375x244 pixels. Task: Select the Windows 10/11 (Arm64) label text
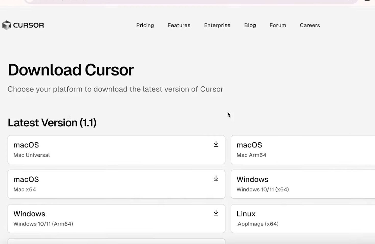43,224
